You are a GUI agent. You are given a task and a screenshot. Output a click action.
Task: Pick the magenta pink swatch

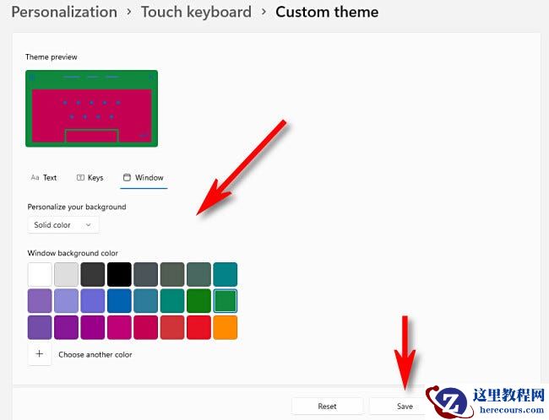pyautogui.click(x=119, y=327)
